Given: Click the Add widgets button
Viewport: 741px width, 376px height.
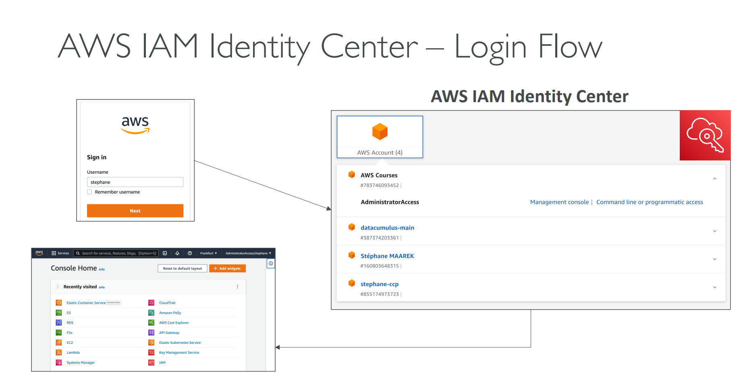Looking at the screenshot, I should (x=227, y=269).
